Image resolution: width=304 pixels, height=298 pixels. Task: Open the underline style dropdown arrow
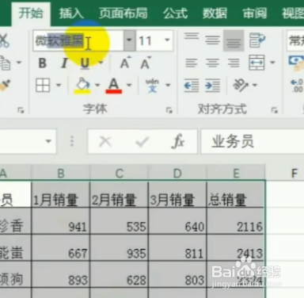[101, 63]
